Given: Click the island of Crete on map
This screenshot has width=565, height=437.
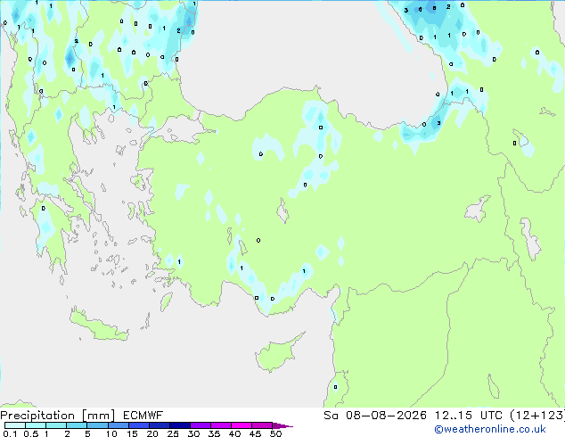Looking at the screenshot, I should coord(99,326).
